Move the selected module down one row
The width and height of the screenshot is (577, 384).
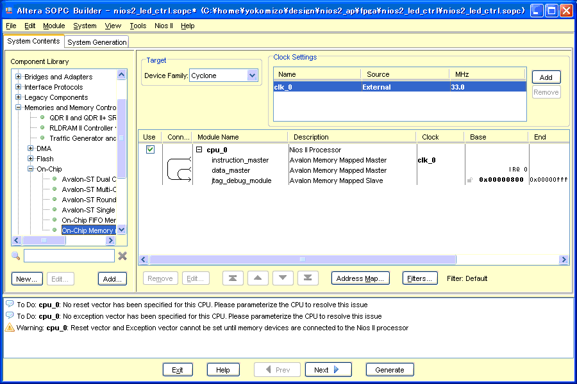(x=283, y=278)
